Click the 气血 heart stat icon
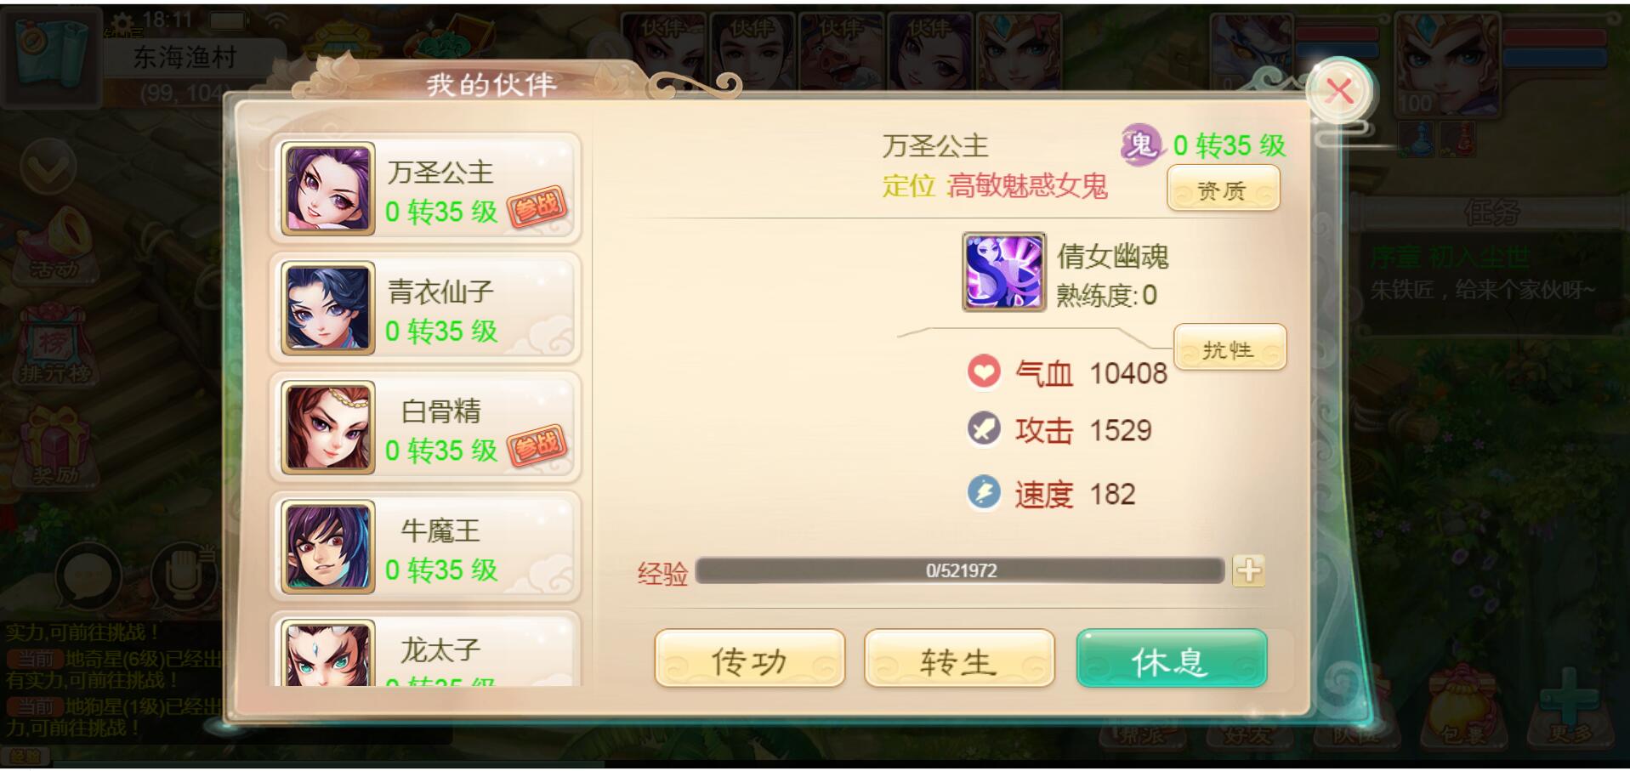Image resolution: width=1630 pixels, height=771 pixels. [x=984, y=372]
